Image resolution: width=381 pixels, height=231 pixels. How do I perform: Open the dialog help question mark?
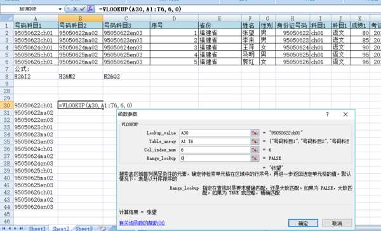(327, 114)
